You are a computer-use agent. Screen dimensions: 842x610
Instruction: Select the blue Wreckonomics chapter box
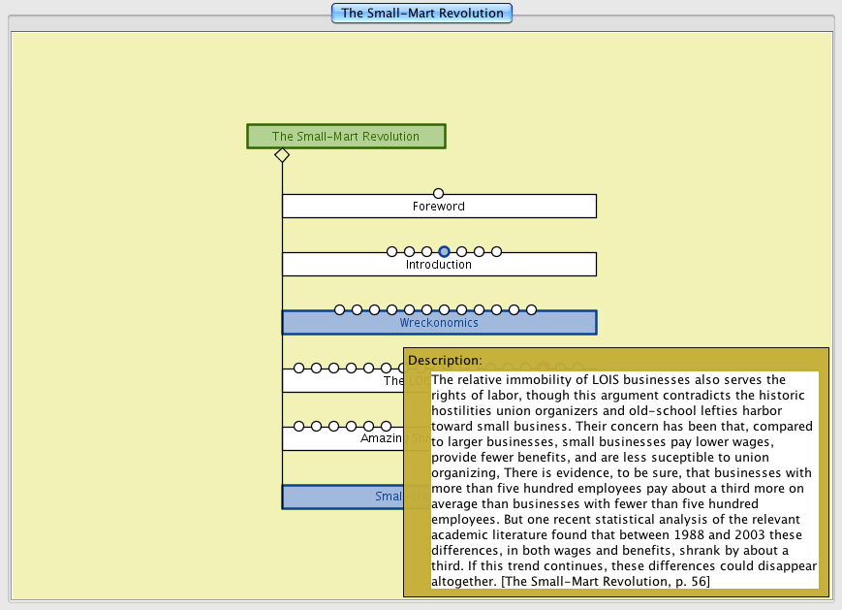click(438, 323)
